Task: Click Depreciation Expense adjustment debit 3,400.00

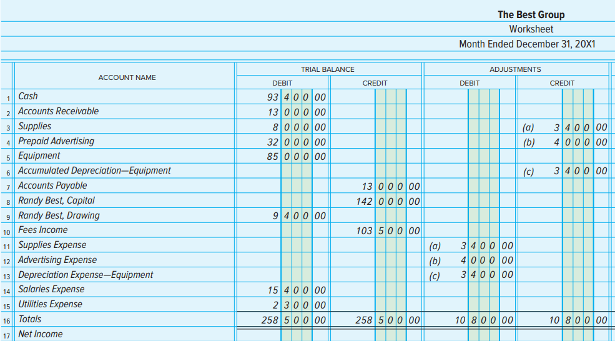Action: pyautogui.click(x=487, y=275)
